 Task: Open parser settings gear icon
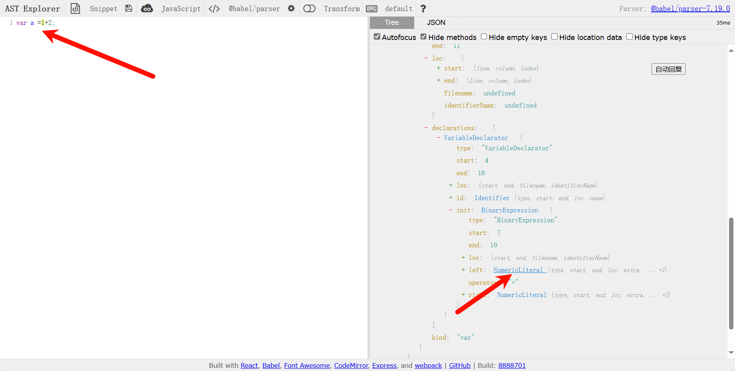[x=291, y=8]
